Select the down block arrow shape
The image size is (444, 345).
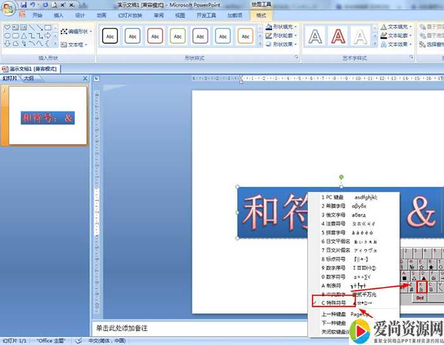point(8,44)
